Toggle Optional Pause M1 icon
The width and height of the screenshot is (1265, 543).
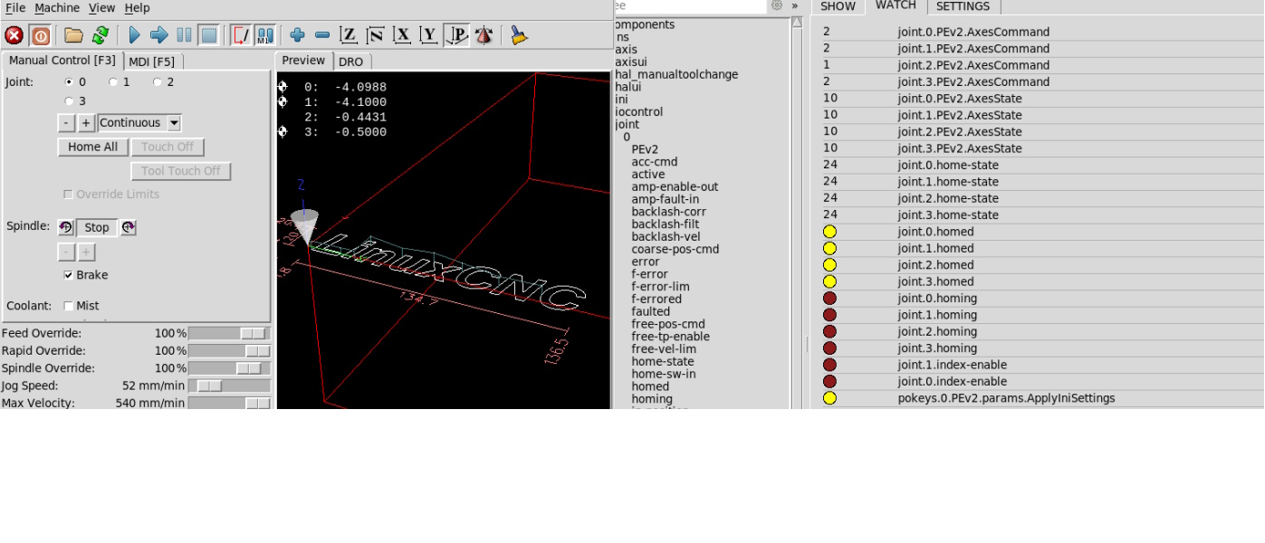264,35
